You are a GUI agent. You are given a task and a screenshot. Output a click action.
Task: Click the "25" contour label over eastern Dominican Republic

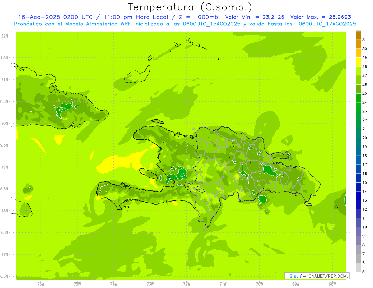279,176
